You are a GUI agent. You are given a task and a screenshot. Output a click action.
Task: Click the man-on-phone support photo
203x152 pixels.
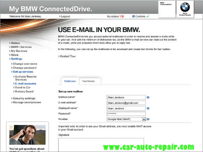27,135
